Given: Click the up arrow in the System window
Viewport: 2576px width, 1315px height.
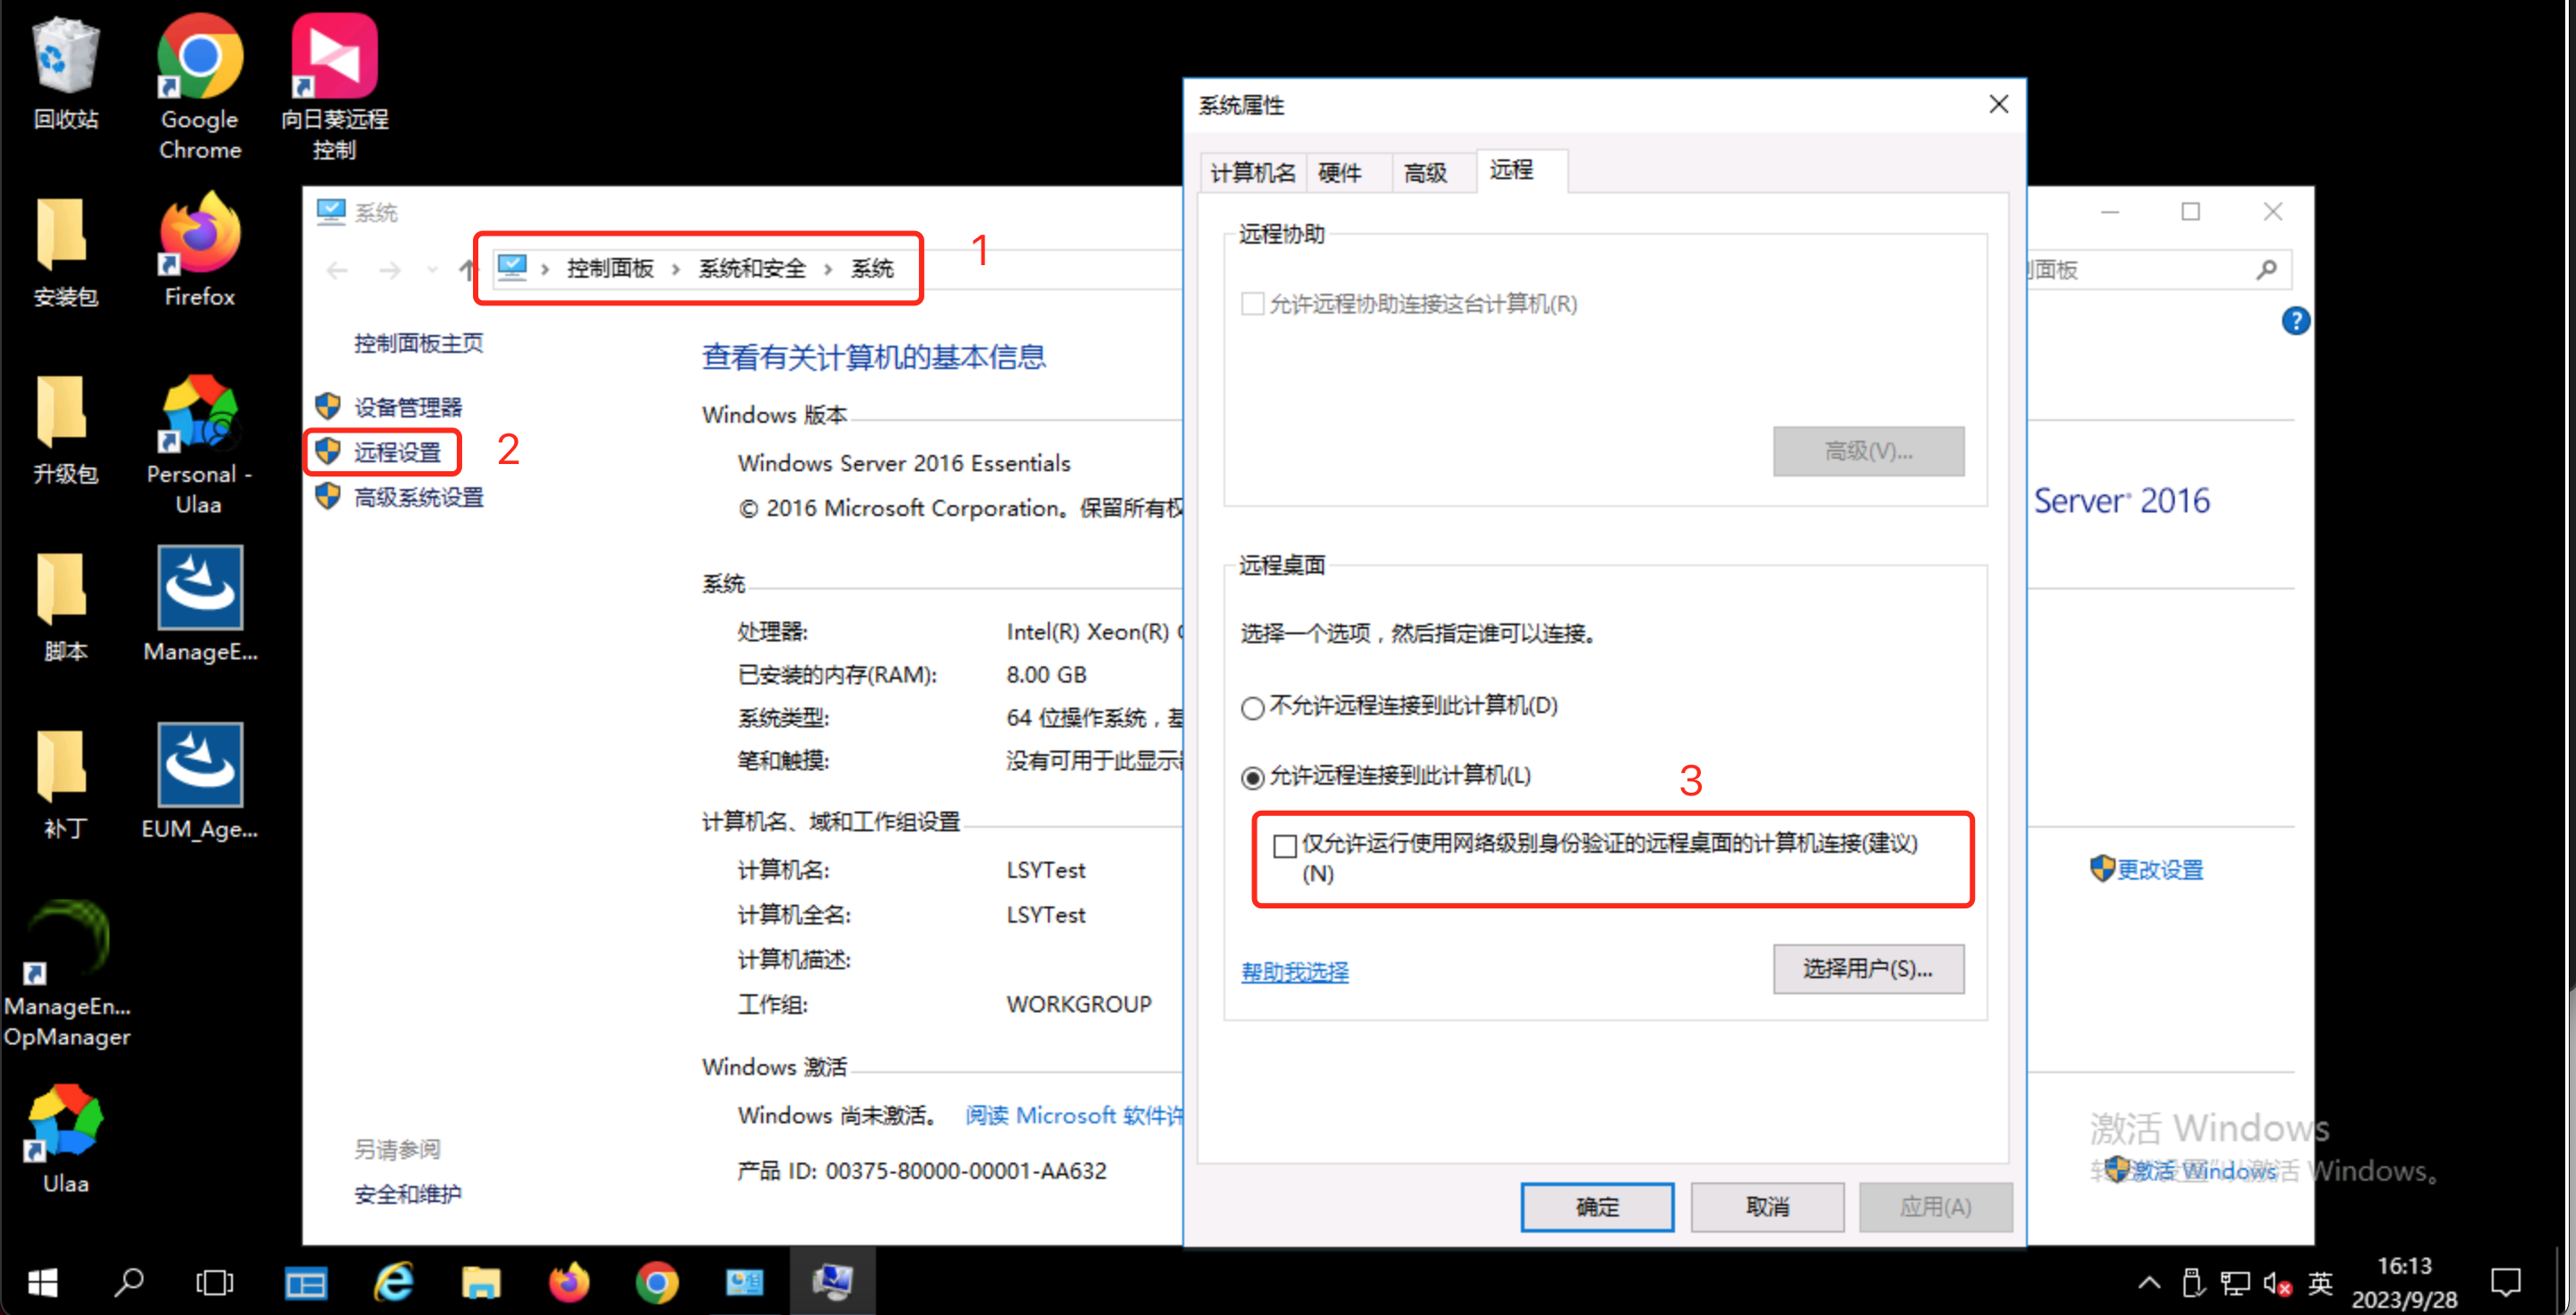Looking at the screenshot, I should [467, 270].
